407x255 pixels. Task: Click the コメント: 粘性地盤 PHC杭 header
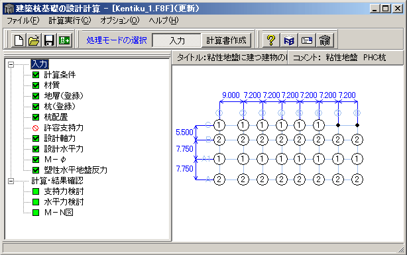[346, 58]
